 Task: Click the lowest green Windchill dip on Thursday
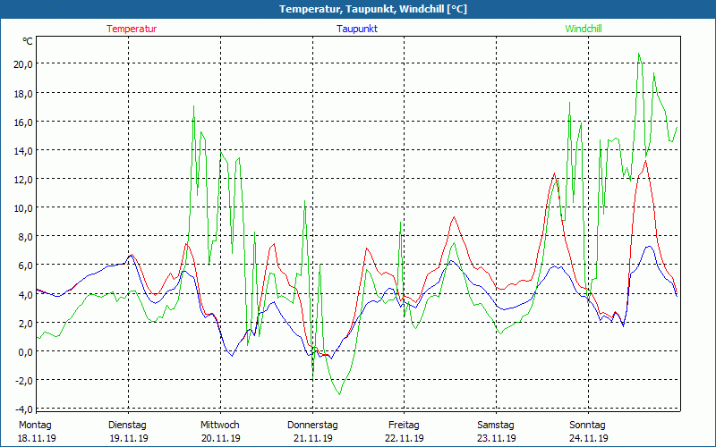pyautogui.click(x=338, y=393)
